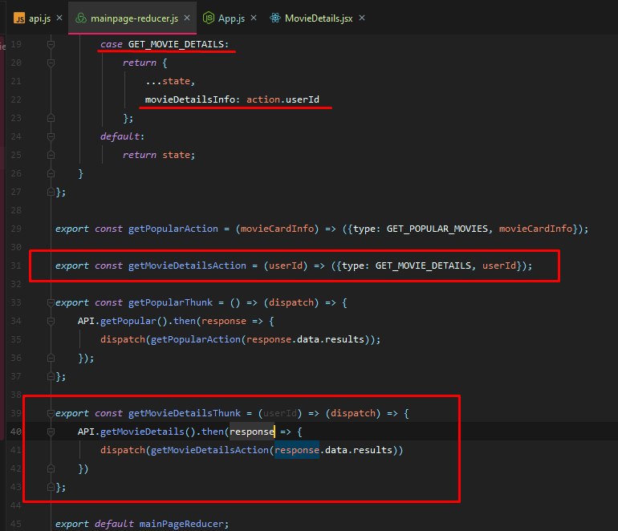Click highlighted response parameter on line 40
This screenshot has height=531, width=618.
point(252,432)
